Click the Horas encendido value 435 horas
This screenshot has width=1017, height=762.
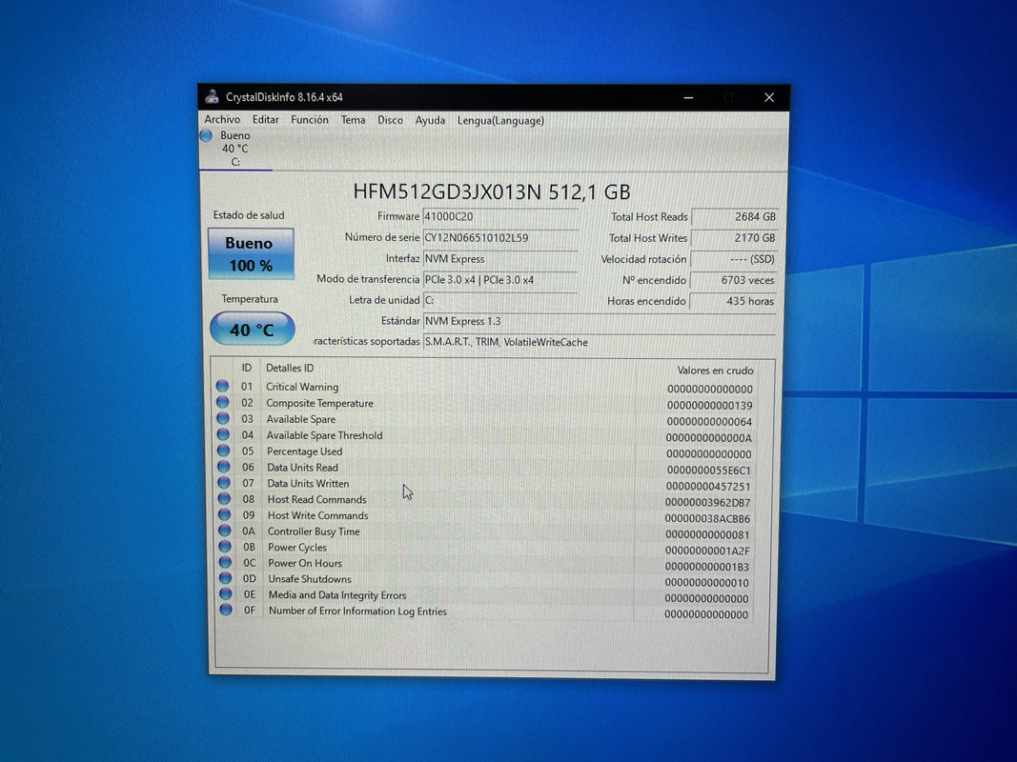click(732, 301)
